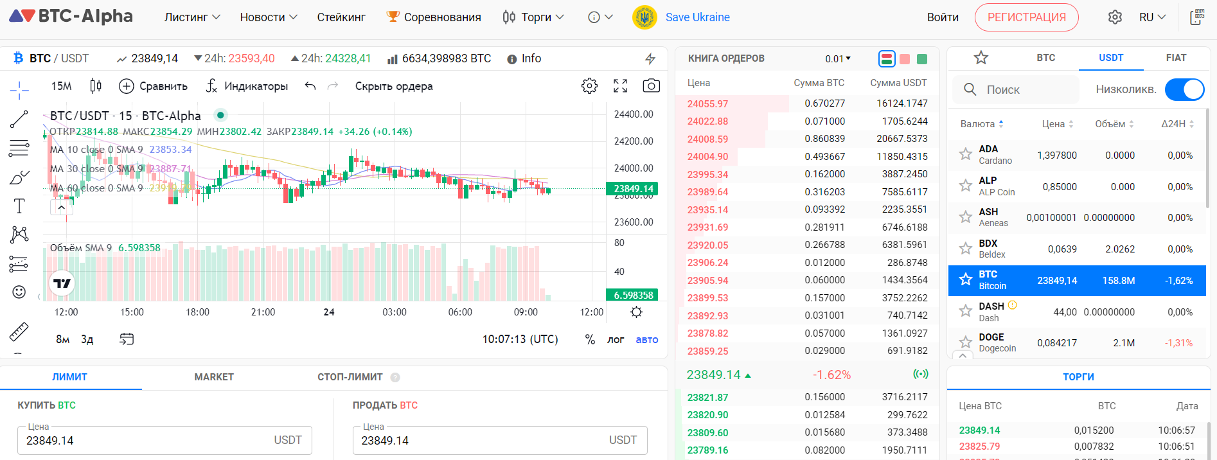This screenshot has height=460, width=1217.
Task: Open the 15M timeframe selector
Action: pos(62,85)
